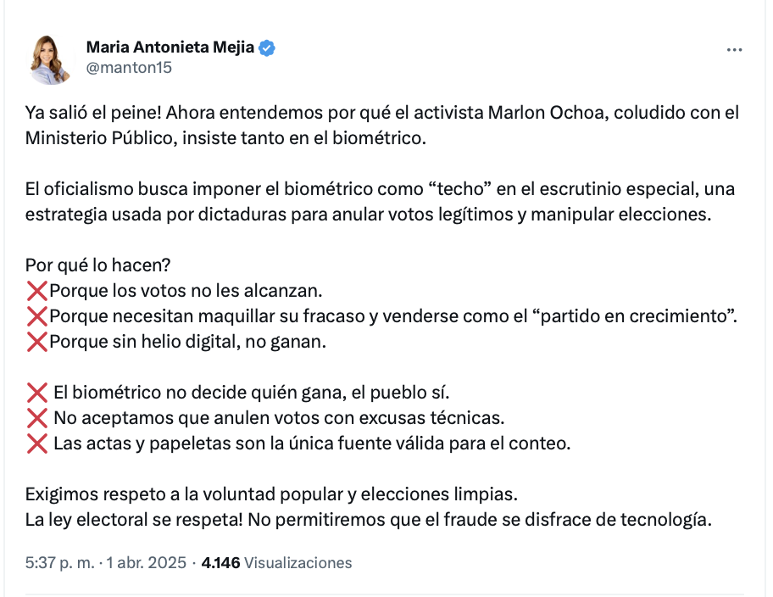773x597 pixels.
Task: Click the sentence 'La ley electoral se respeta!'
Action: point(134,520)
